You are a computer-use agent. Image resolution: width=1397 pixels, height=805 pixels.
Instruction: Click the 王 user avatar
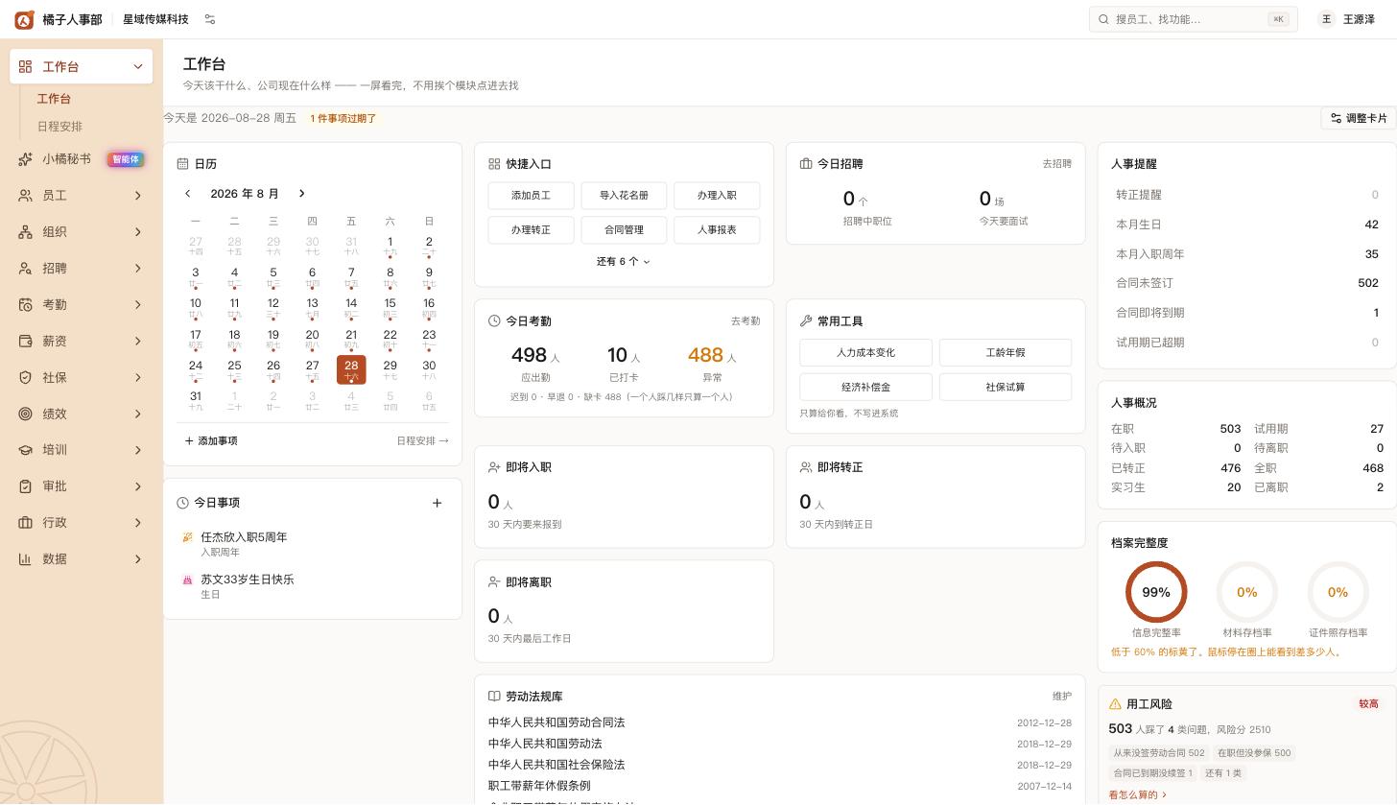[x=1326, y=19]
